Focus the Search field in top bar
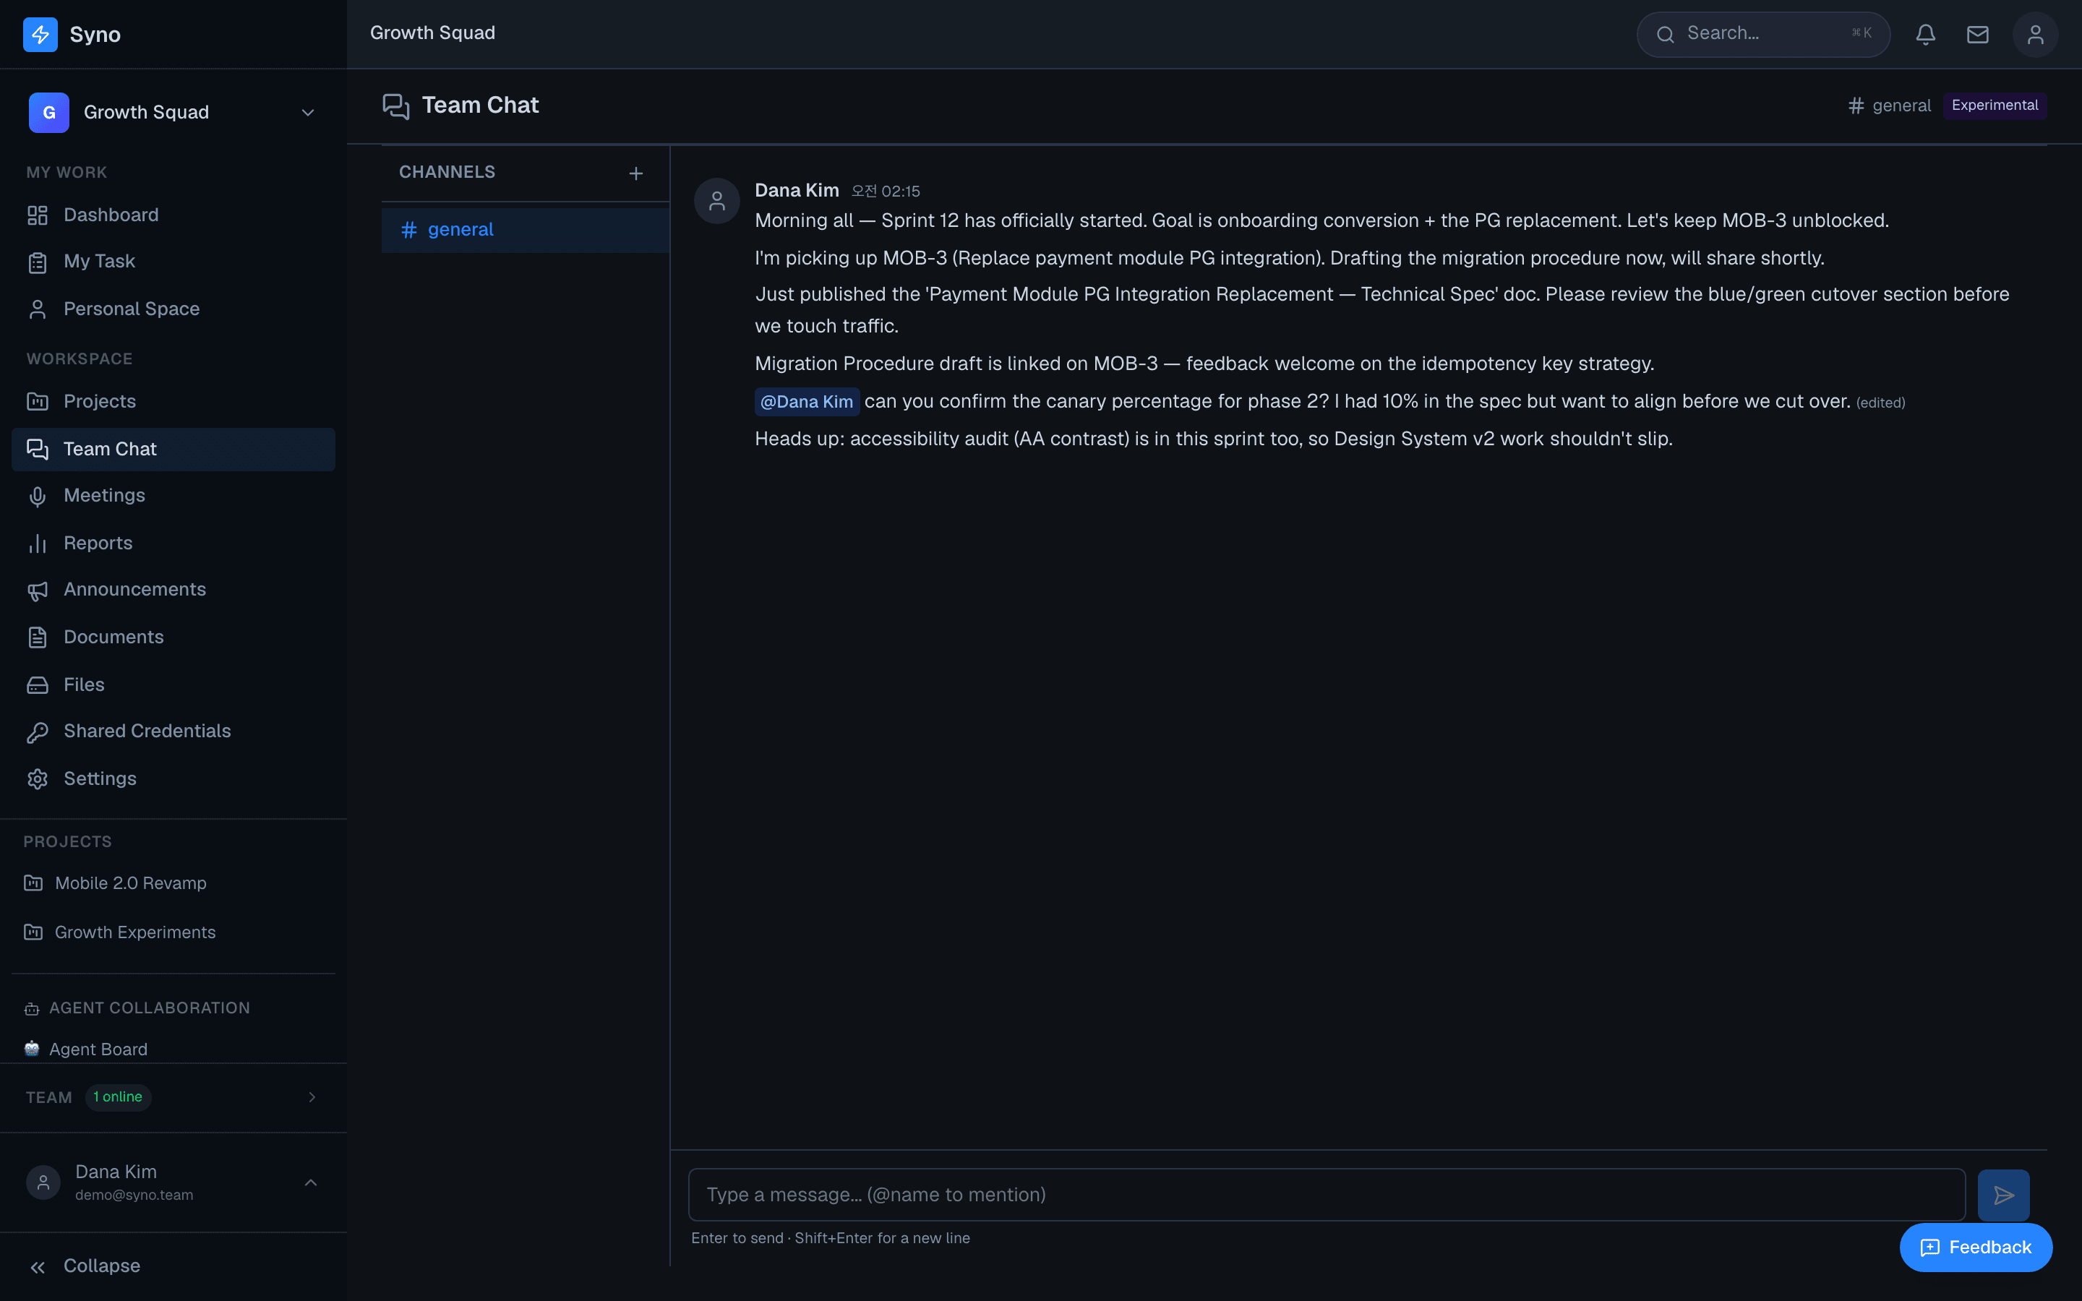Screen dimensions: 2082x1301 click(1762, 35)
